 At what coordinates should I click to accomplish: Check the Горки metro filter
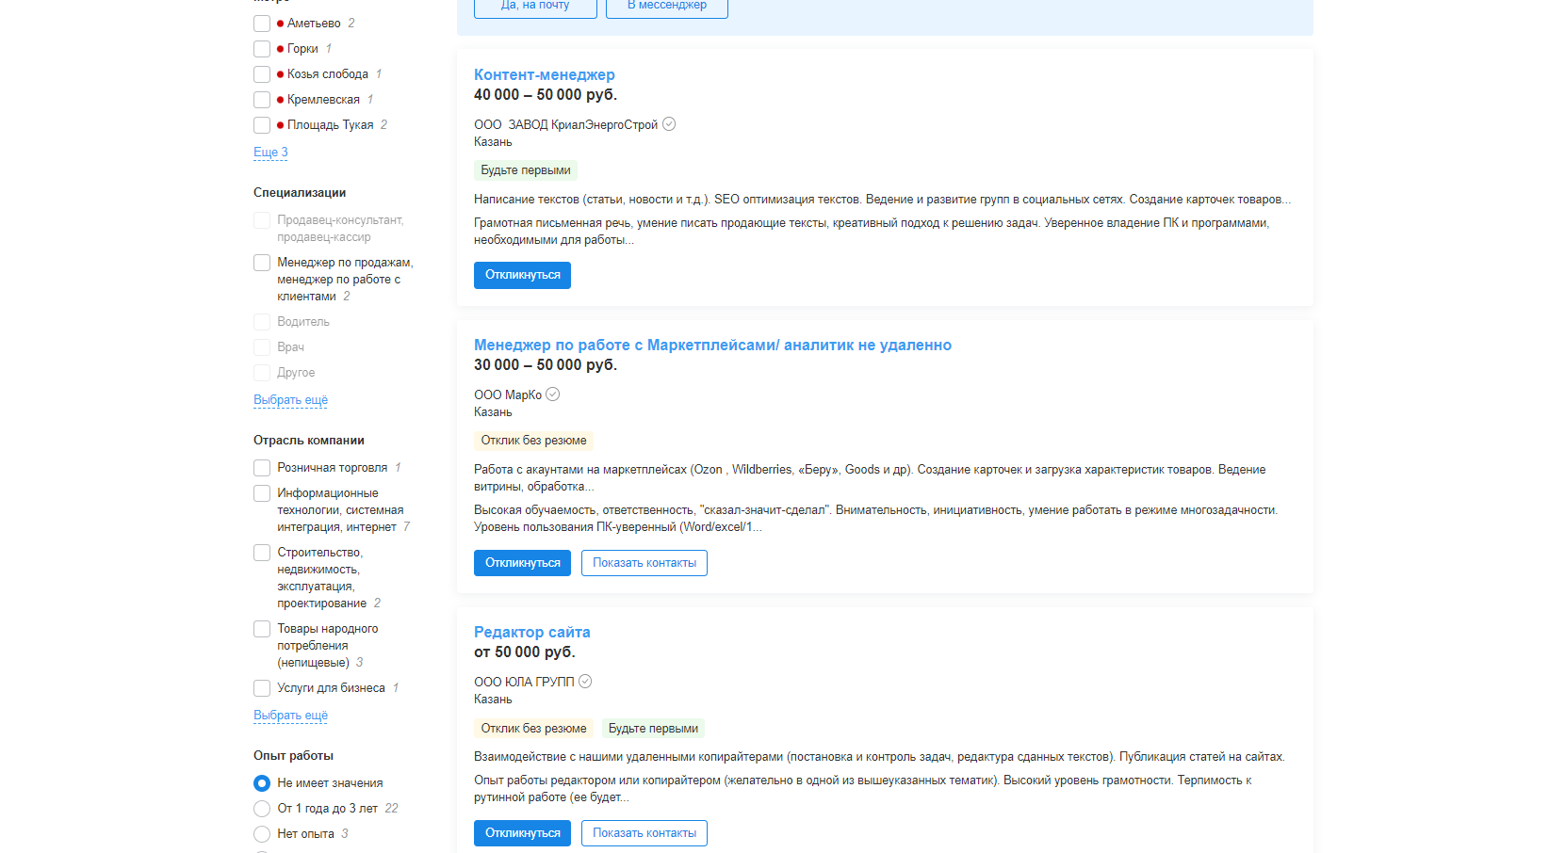pyautogui.click(x=262, y=49)
